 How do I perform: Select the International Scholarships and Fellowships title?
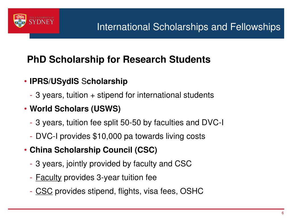click(189, 27)
